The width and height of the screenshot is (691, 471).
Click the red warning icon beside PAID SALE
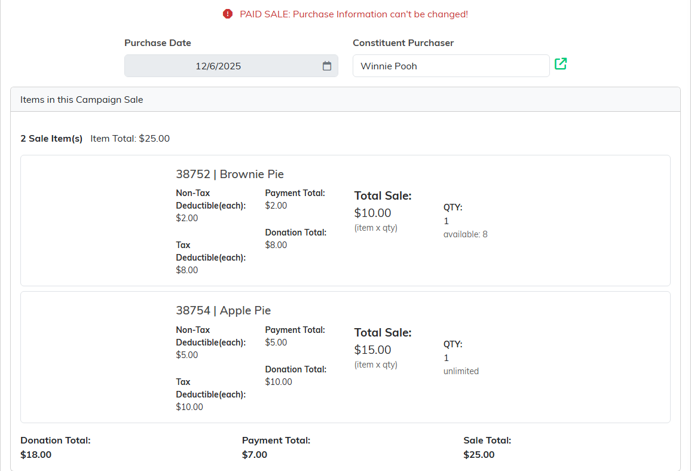click(x=227, y=14)
